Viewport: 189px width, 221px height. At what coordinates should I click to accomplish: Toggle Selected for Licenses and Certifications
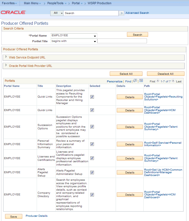tap(92, 158)
